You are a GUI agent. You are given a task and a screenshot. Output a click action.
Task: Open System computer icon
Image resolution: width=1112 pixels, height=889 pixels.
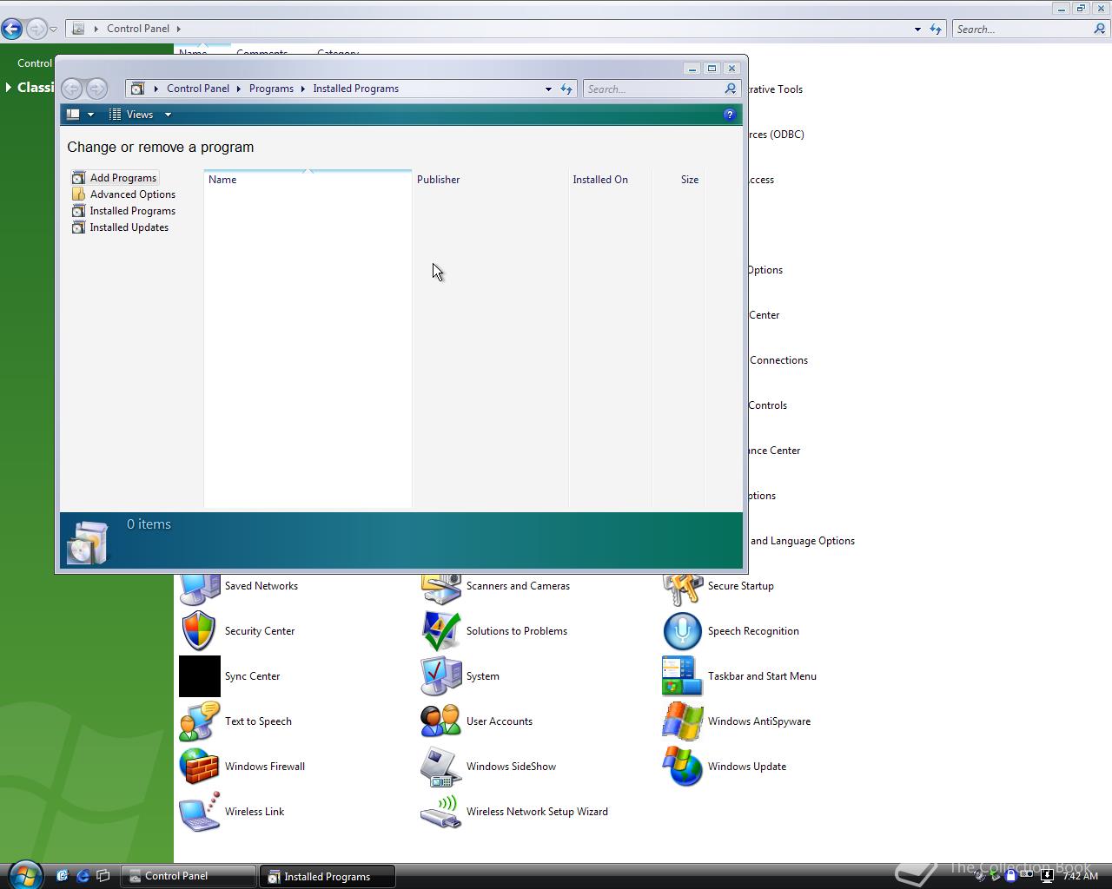click(x=440, y=676)
